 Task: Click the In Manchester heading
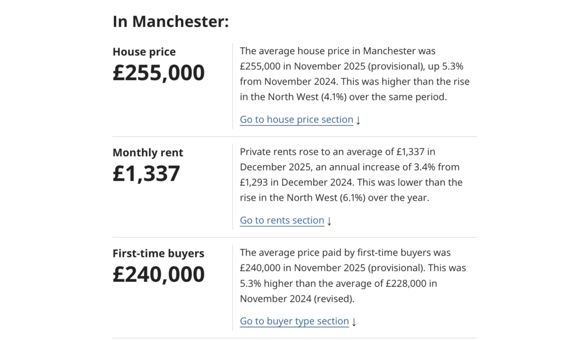(170, 21)
